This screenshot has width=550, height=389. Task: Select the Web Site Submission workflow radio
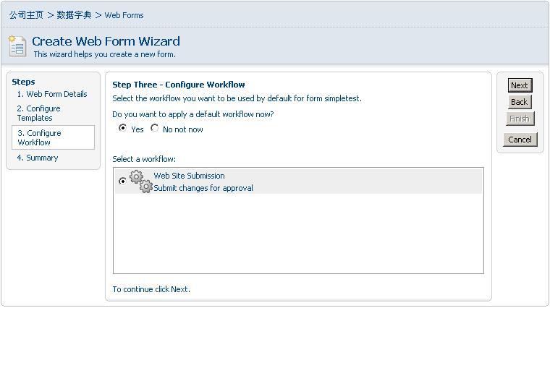[x=122, y=181]
